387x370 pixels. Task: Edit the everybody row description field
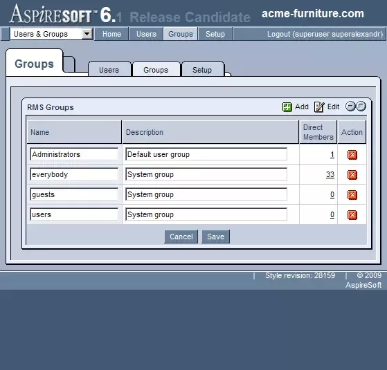pos(206,174)
